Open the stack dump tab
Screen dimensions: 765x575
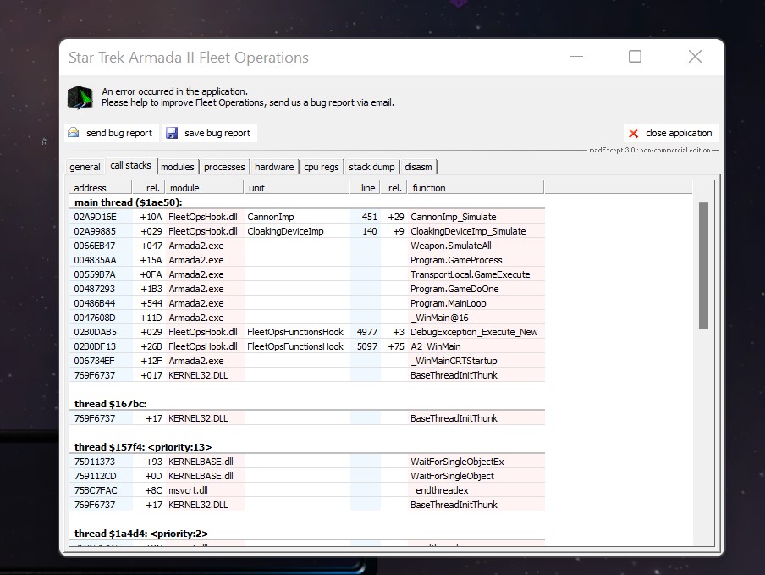[371, 167]
